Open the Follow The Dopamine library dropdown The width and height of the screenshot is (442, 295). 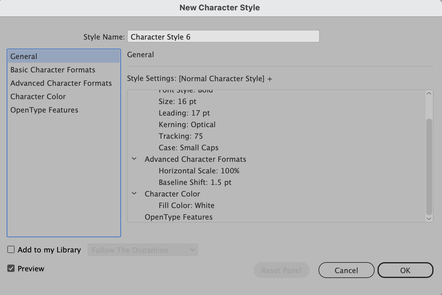click(x=143, y=250)
